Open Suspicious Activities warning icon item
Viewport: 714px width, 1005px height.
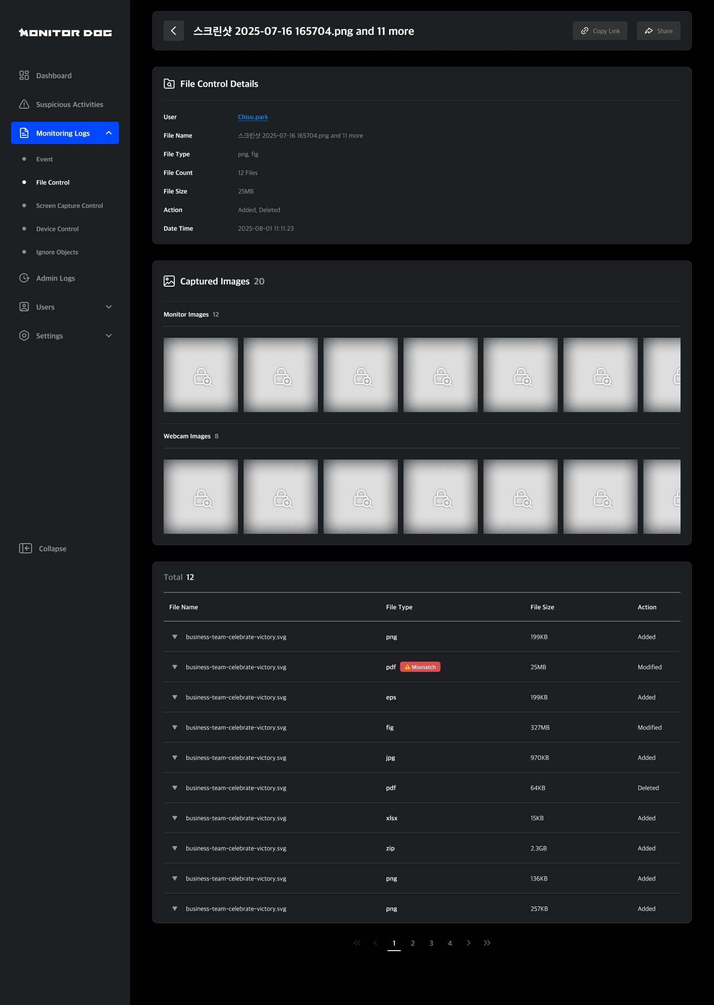click(x=24, y=105)
